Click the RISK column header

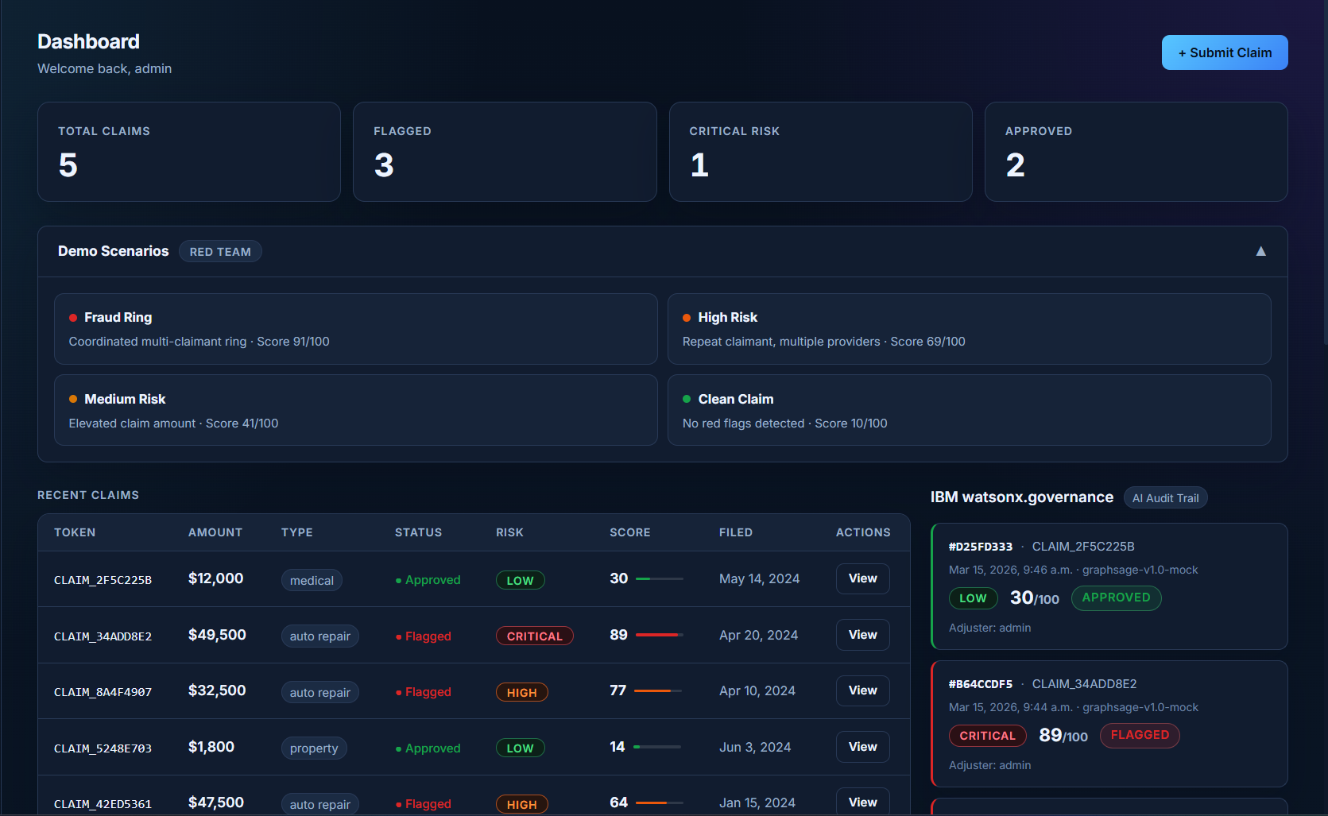(509, 532)
